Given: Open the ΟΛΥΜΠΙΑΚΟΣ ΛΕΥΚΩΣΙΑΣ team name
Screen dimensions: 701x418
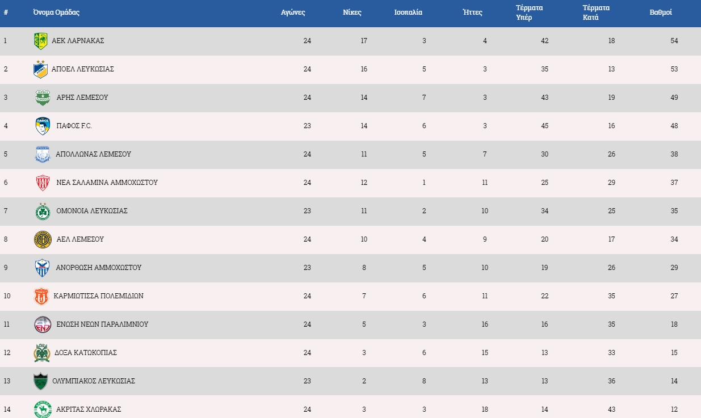Looking at the screenshot, I should click(x=94, y=381).
